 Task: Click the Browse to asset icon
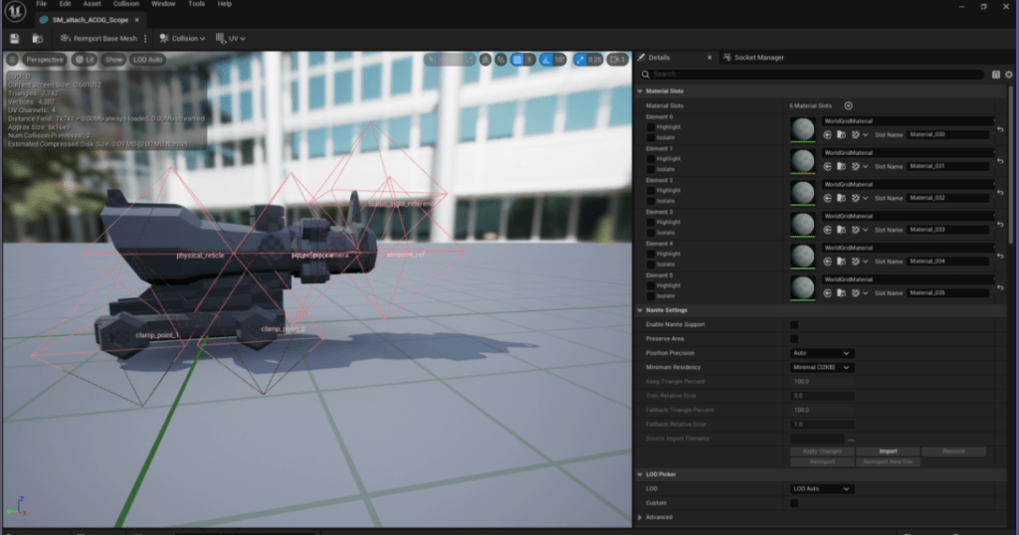[38, 39]
